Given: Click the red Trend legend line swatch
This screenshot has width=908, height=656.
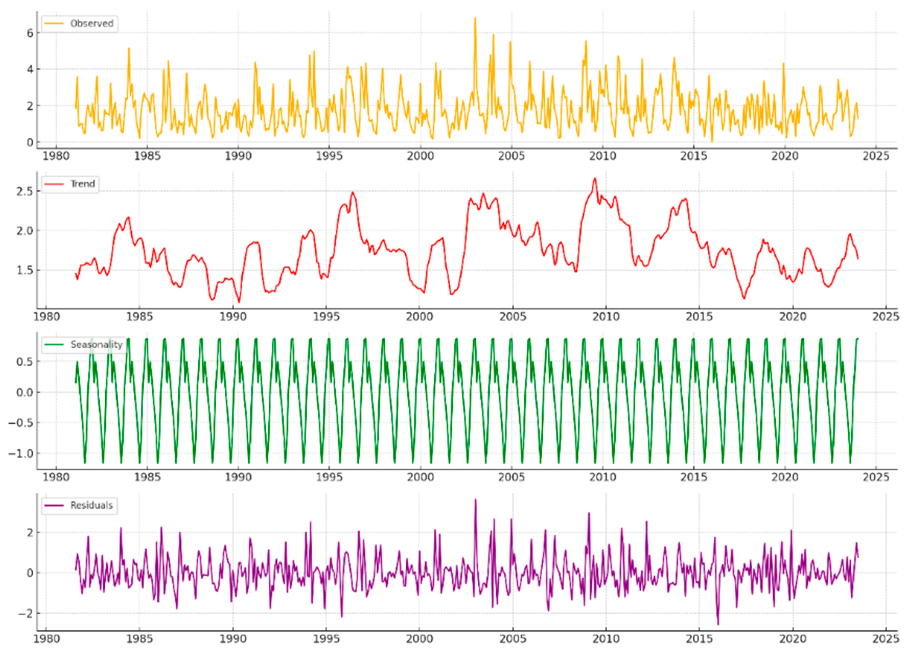Looking at the screenshot, I should pos(54,184).
